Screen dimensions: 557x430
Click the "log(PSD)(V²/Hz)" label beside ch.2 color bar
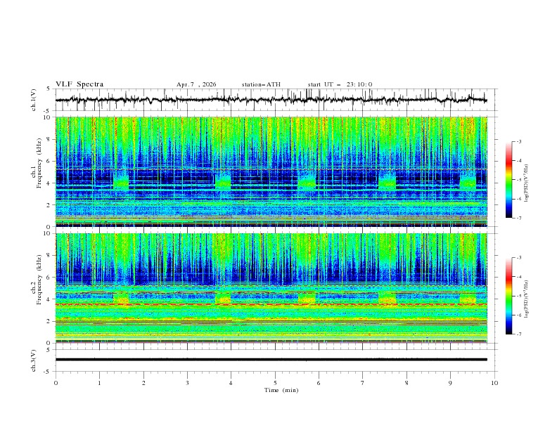[x=527, y=299]
